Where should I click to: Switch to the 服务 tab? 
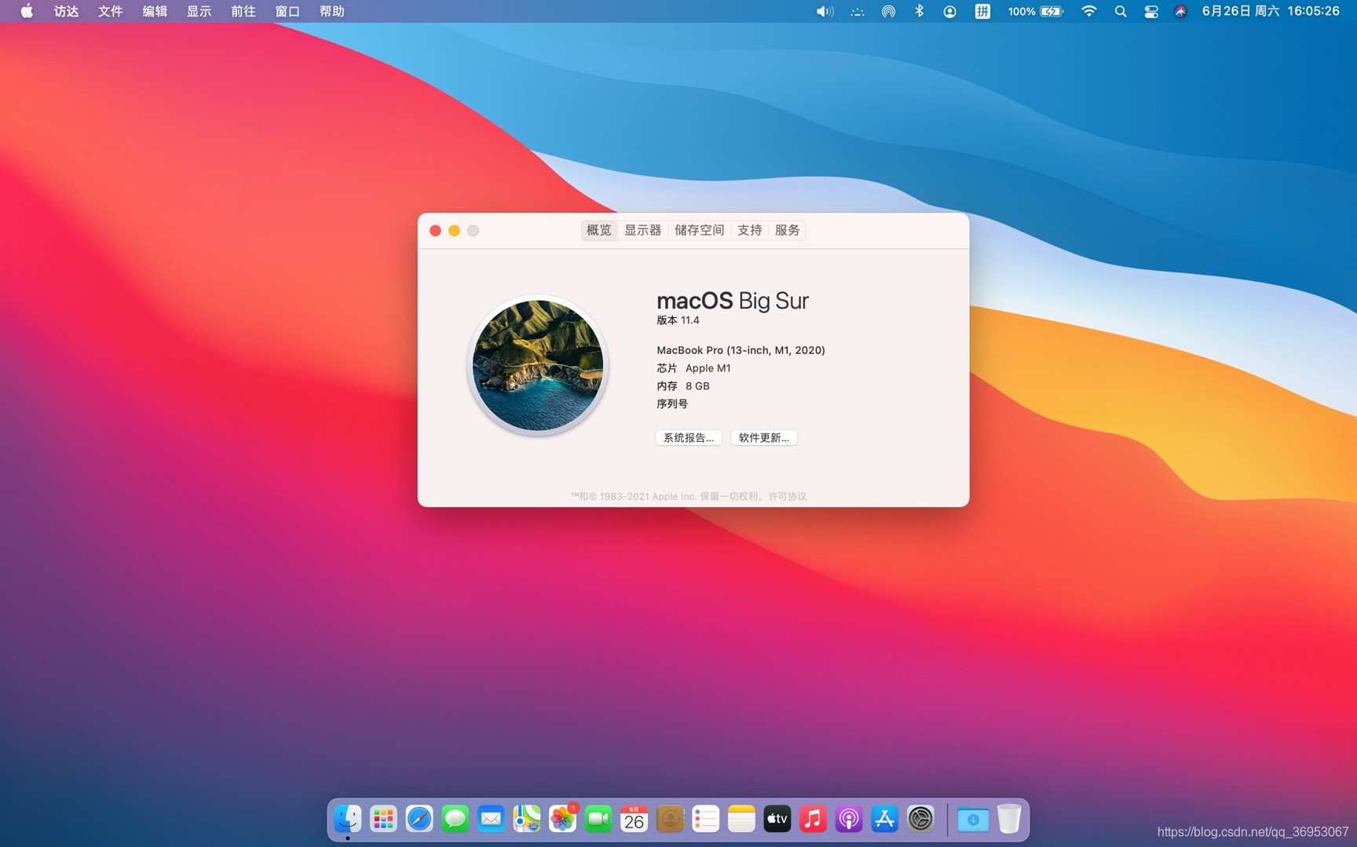click(787, 230)
